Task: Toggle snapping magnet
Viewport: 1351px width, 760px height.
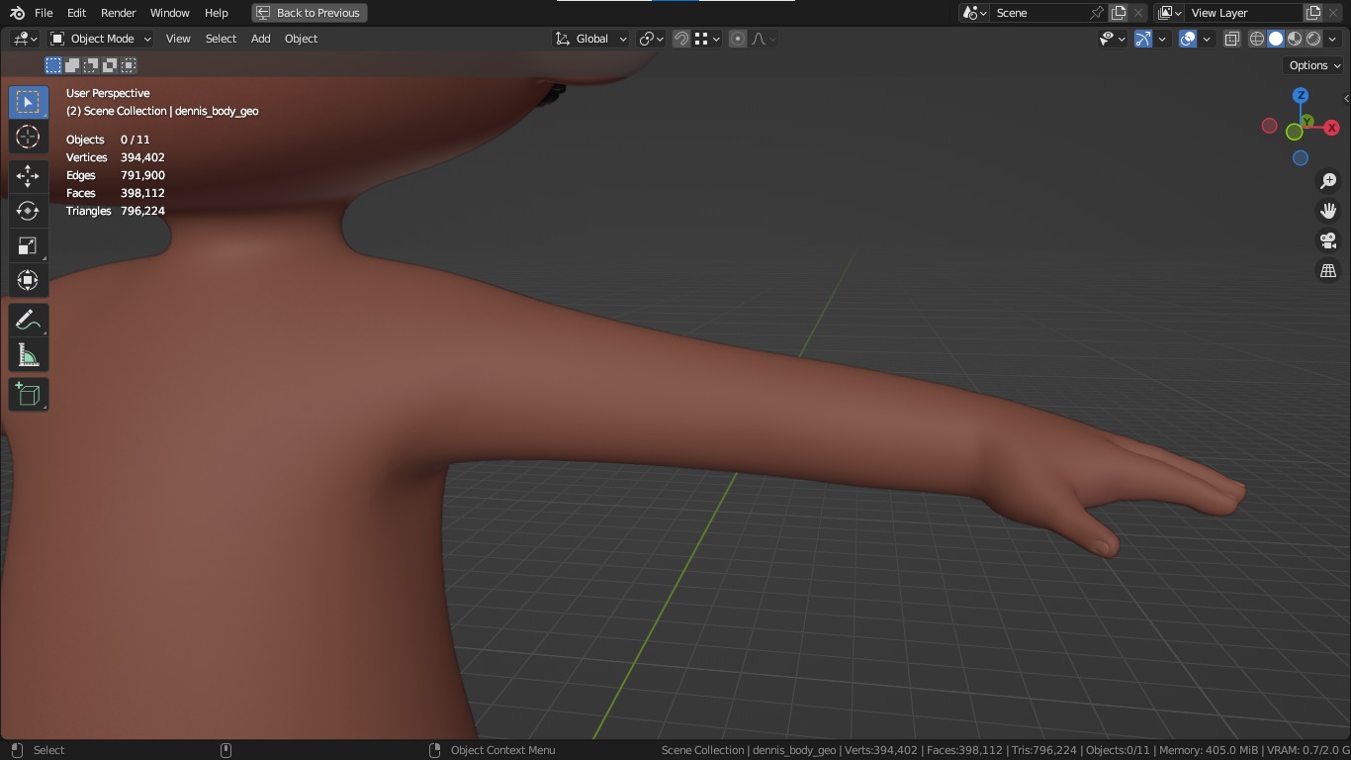Action: click(x=681, y=39)
